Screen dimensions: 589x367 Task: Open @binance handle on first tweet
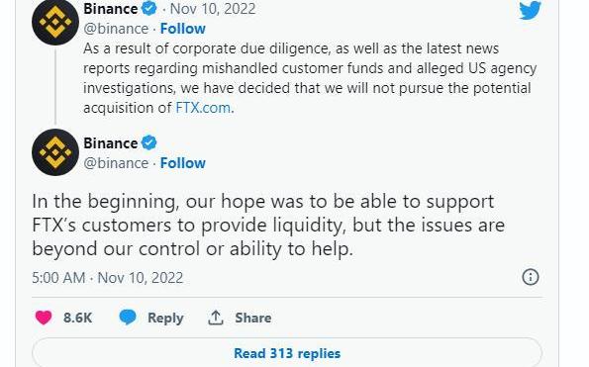(x=116, y=29)
